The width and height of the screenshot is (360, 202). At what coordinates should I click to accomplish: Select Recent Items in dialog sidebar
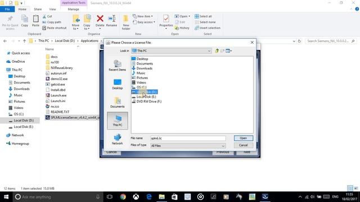coord(118,66)
